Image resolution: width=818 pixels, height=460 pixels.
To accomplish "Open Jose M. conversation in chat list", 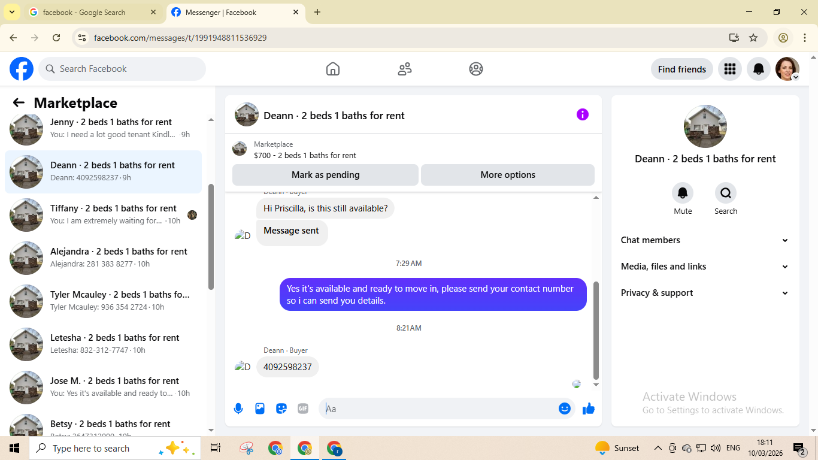I will coord(103,388).
